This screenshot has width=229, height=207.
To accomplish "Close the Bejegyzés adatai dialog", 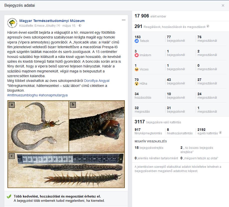I will tap(223, 5).
